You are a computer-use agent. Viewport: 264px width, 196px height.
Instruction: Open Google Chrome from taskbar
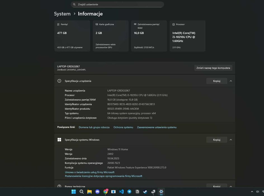[105, 192]
